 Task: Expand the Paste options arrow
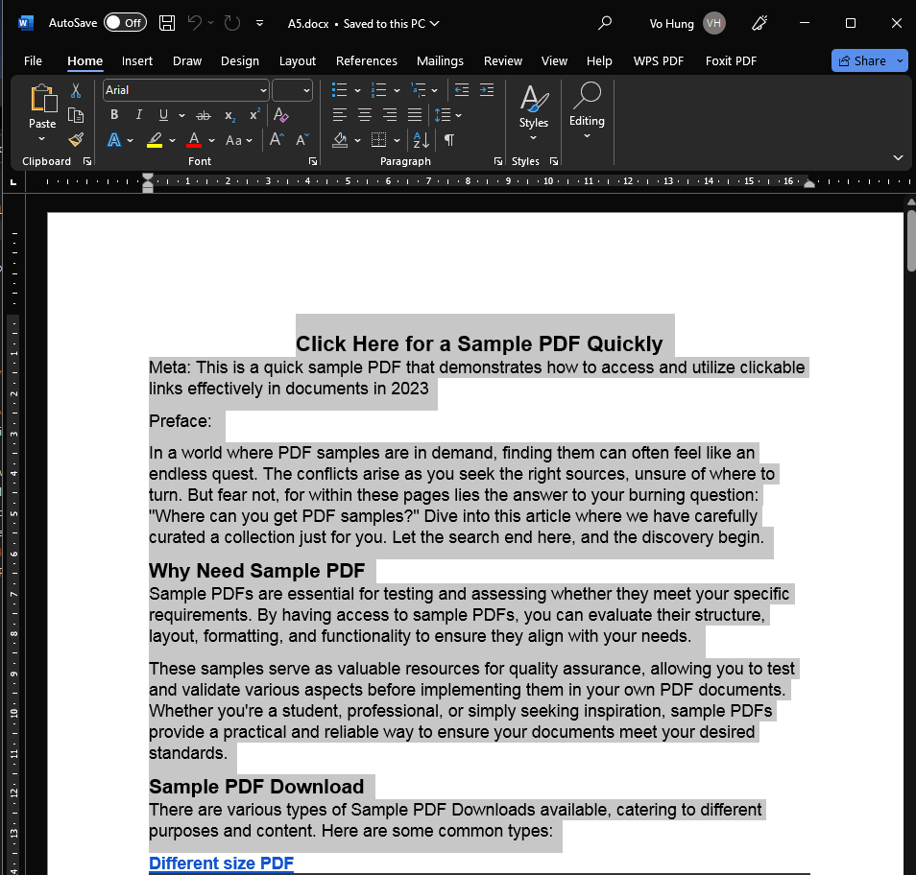pyautogui.click(x=42, y=139)
